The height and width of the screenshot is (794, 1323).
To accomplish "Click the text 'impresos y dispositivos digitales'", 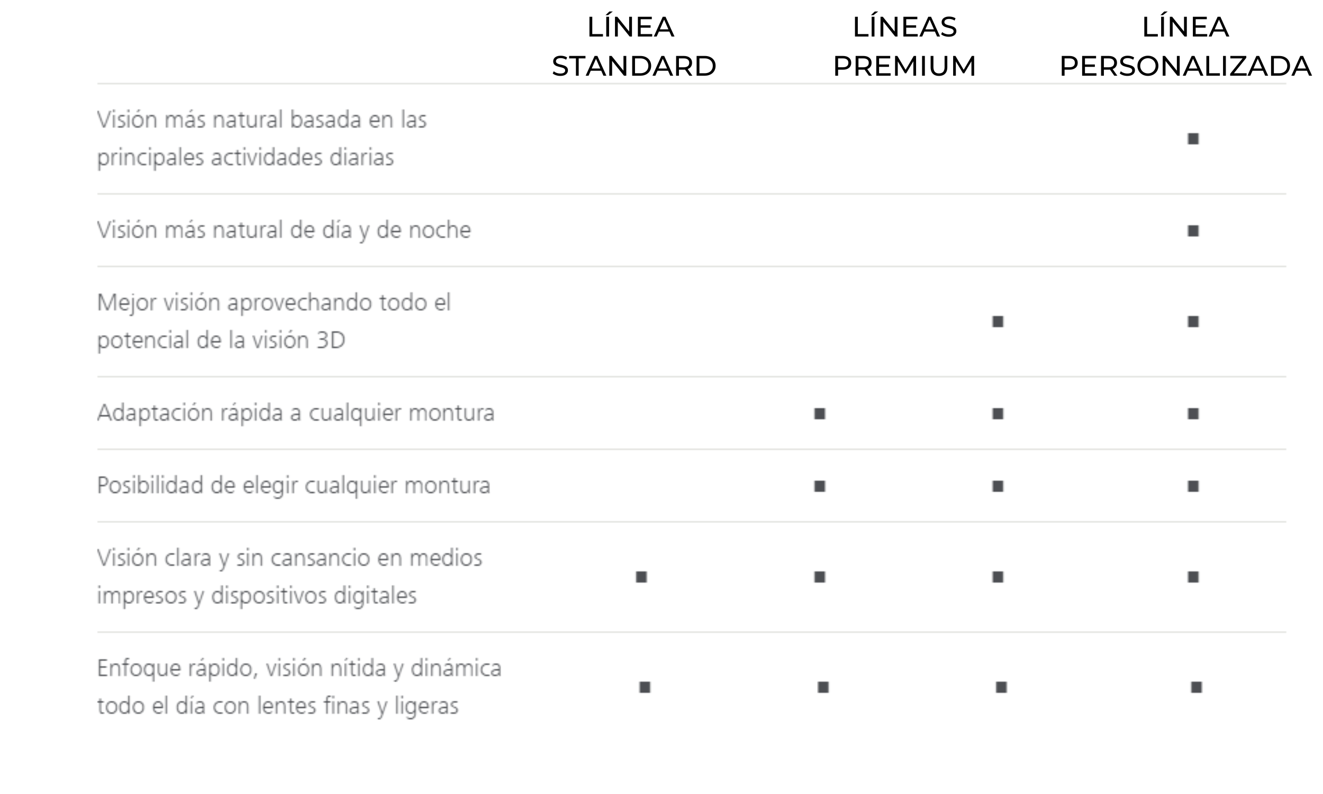I will (x=257, y=596).
